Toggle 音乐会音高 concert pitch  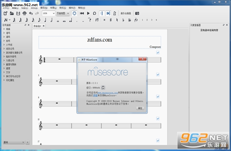[126, 13]
